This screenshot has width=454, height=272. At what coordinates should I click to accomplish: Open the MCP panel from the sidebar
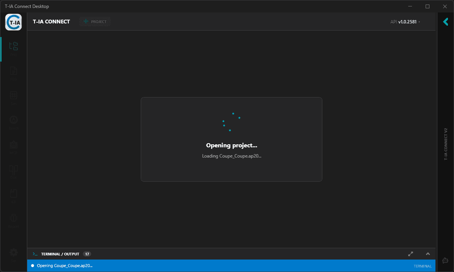pos(13,145)
